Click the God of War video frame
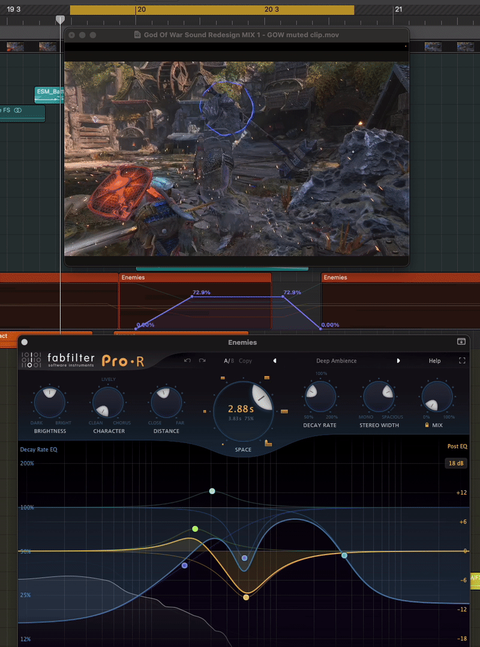This screenshot has height=647, width=480. pos(237,158)
